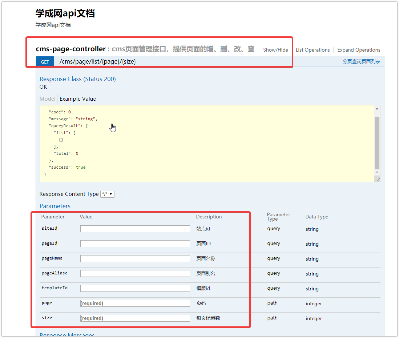
Task: Click the required page value input
Action: click(135, 303)
